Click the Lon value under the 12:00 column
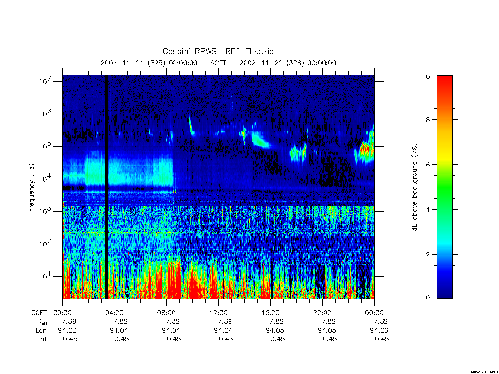Image resolution: width=499 pixels, height=374 pixels. click(223, 331)
